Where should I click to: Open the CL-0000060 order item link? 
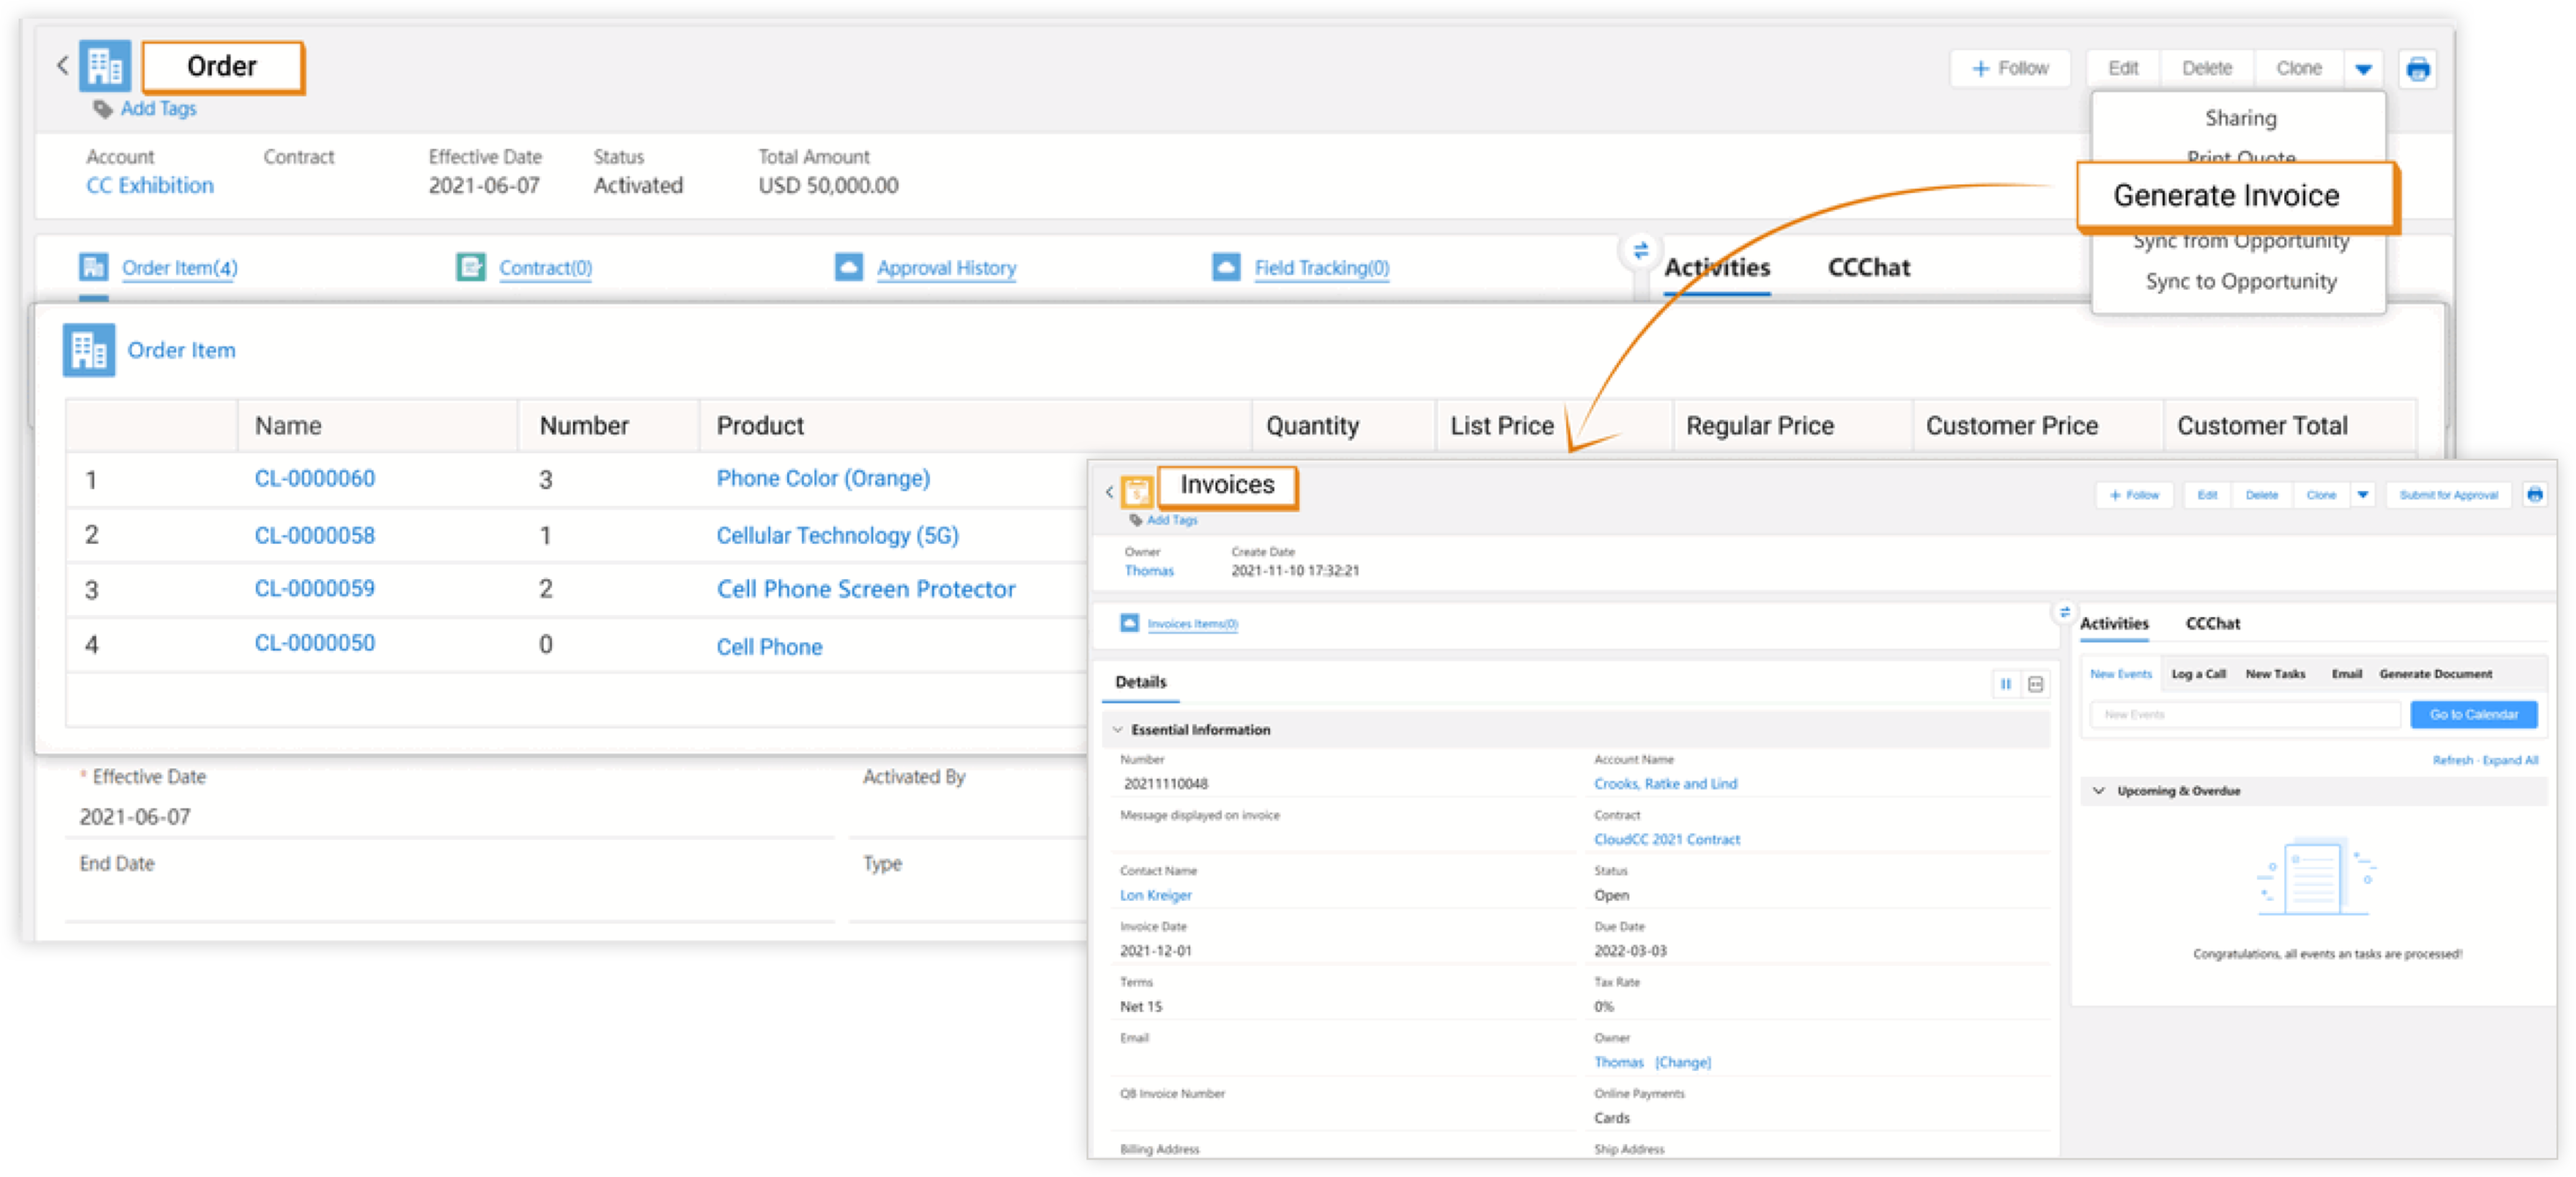pyautogui.click(x=314, y=479)
